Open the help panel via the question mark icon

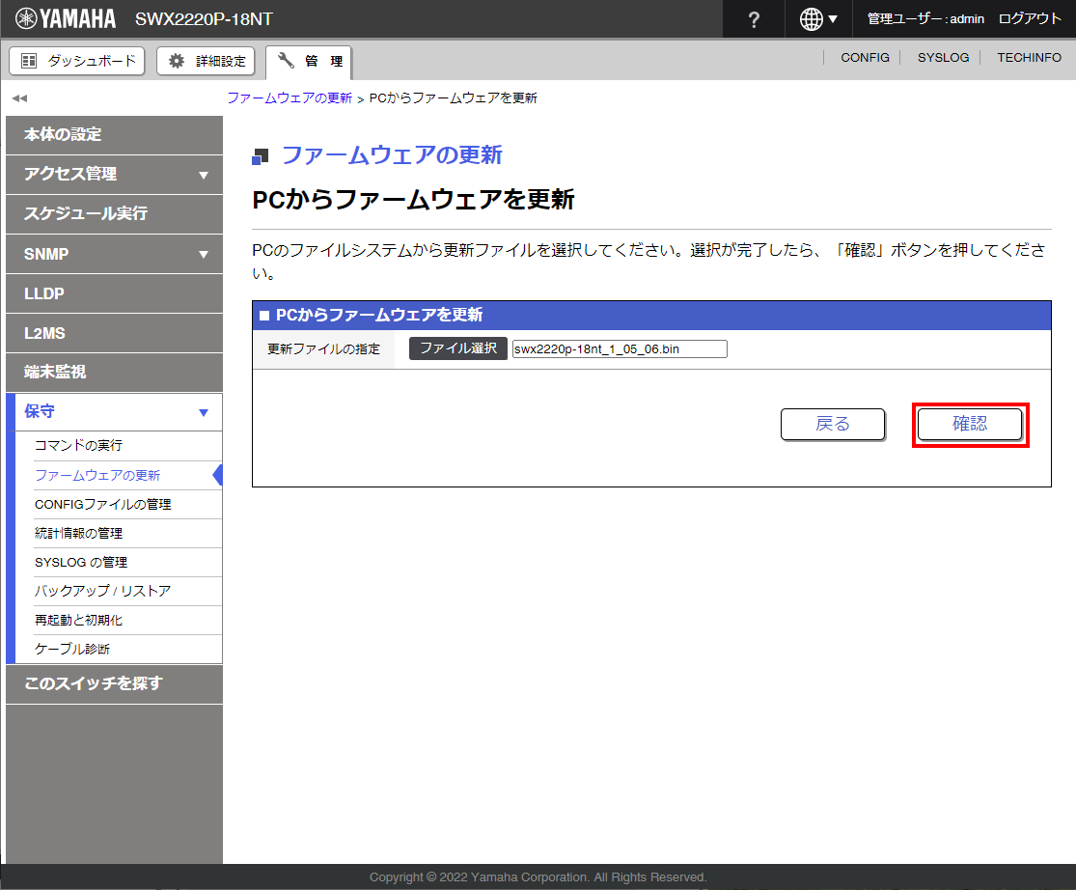point(753,18)
